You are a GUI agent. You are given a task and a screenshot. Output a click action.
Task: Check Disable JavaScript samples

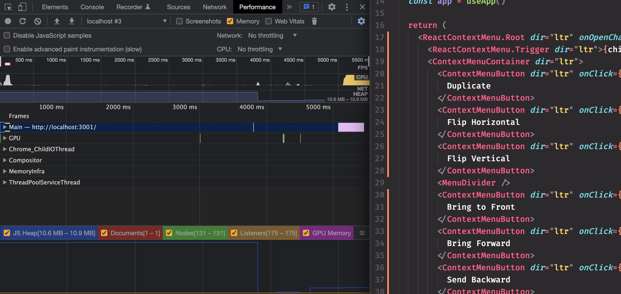click(7, 35)
